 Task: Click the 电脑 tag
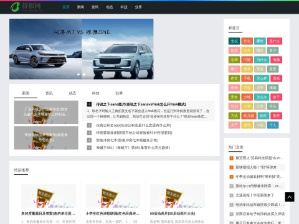coord(276,60)
